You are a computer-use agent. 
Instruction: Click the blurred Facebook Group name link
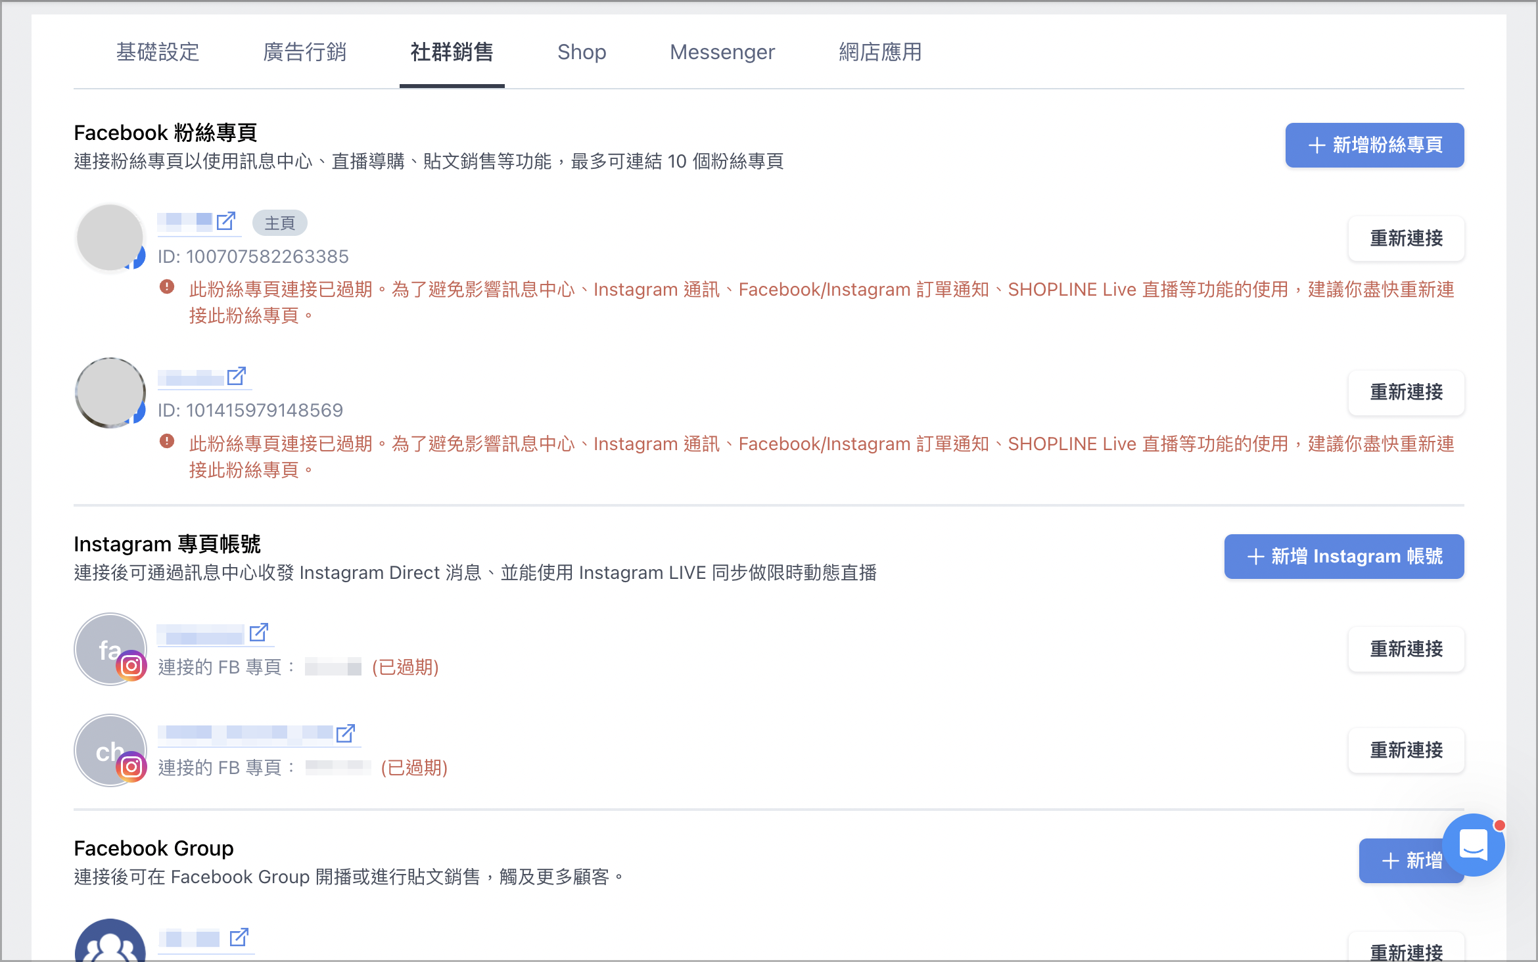click(x=189, y=938)
